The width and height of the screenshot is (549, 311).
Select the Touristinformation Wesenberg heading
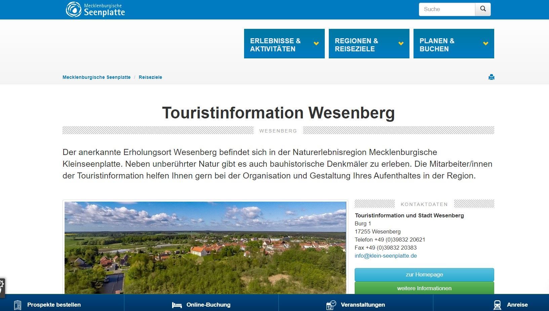[278, 113]
